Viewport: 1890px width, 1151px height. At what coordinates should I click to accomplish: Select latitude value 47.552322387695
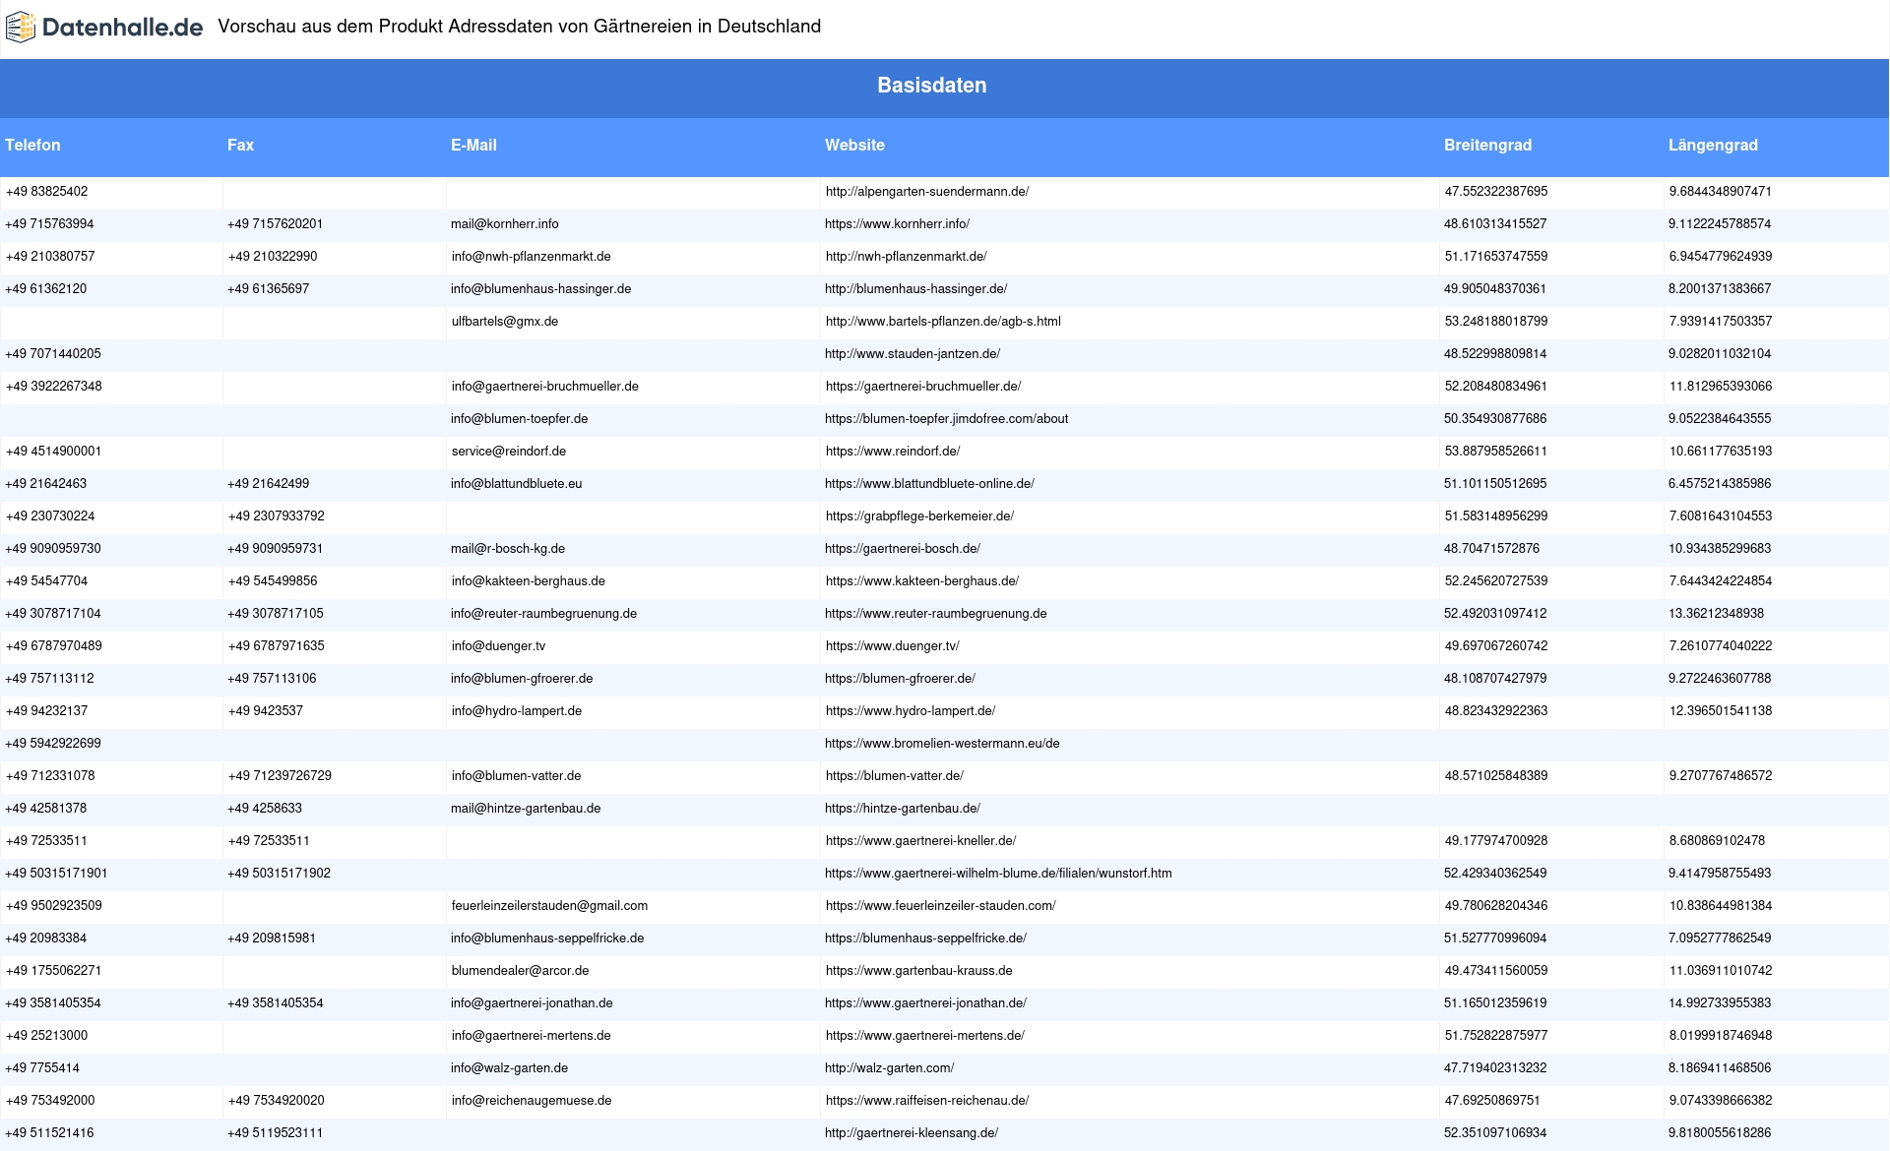[1496, 192]
